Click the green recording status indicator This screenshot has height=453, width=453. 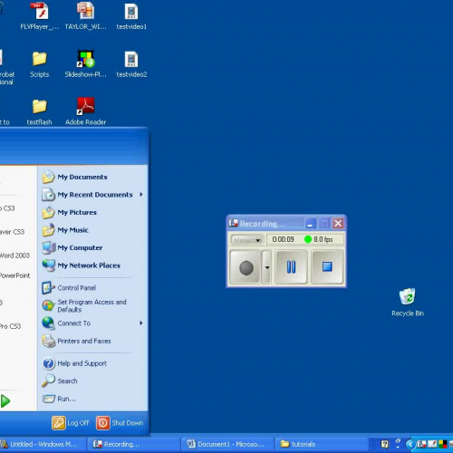pos(308,239)
